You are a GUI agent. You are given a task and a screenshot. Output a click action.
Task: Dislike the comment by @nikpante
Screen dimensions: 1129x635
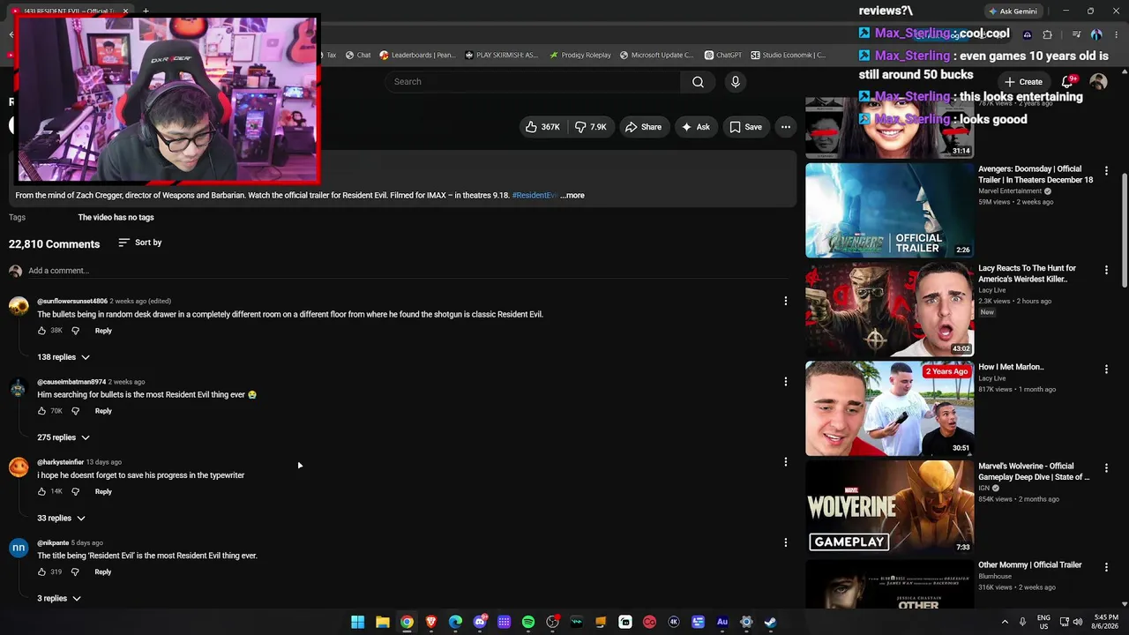75,572
